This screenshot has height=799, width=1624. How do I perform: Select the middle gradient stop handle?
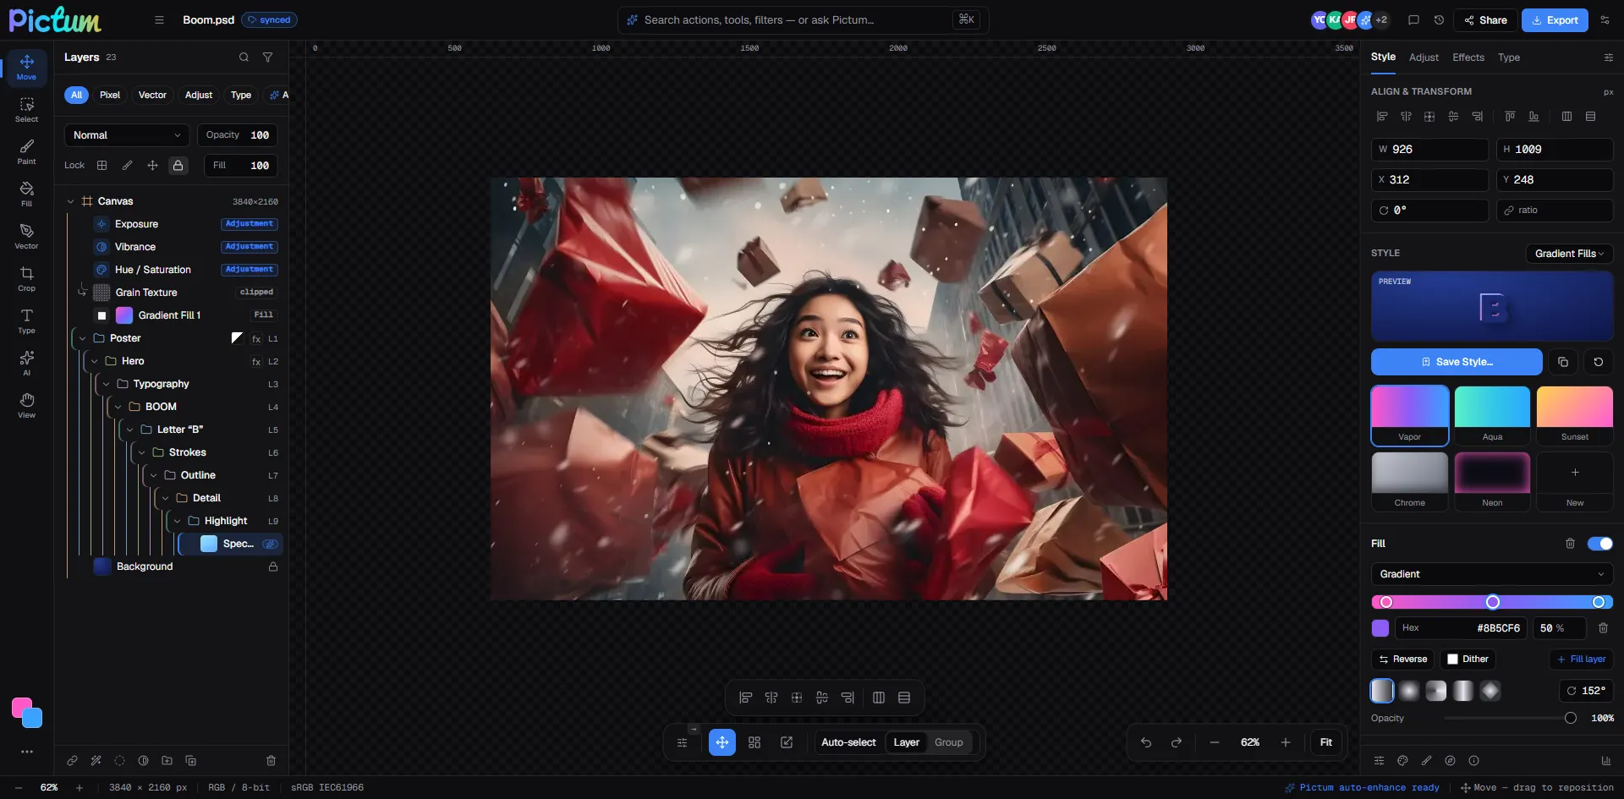1493,602
